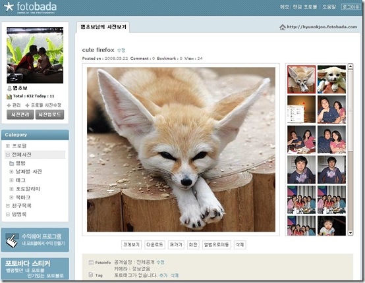This screenshot has height=283, width=365.
Task: Select the white fennec pup thumbnail
Action: pyautogui.click(x=331, y=79)
